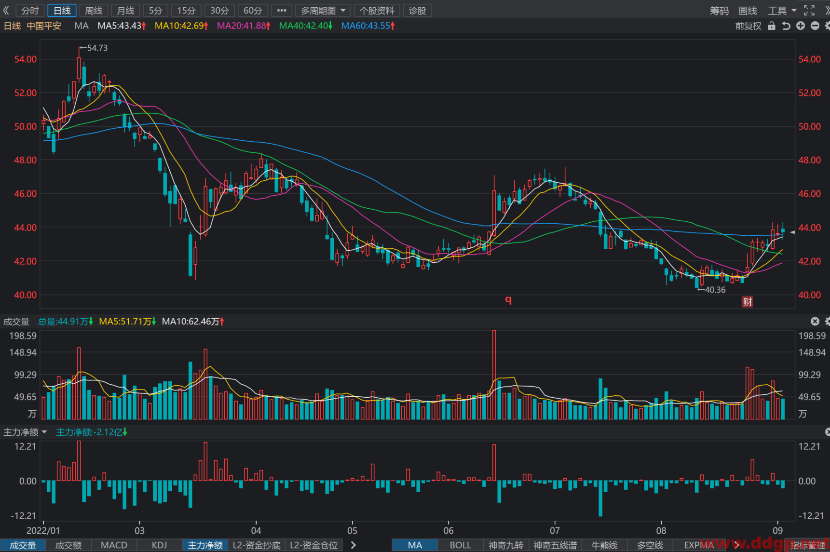830x552 pixels.
Task: Click the 2022/01 timeline date marker
Action: point(43,530)
